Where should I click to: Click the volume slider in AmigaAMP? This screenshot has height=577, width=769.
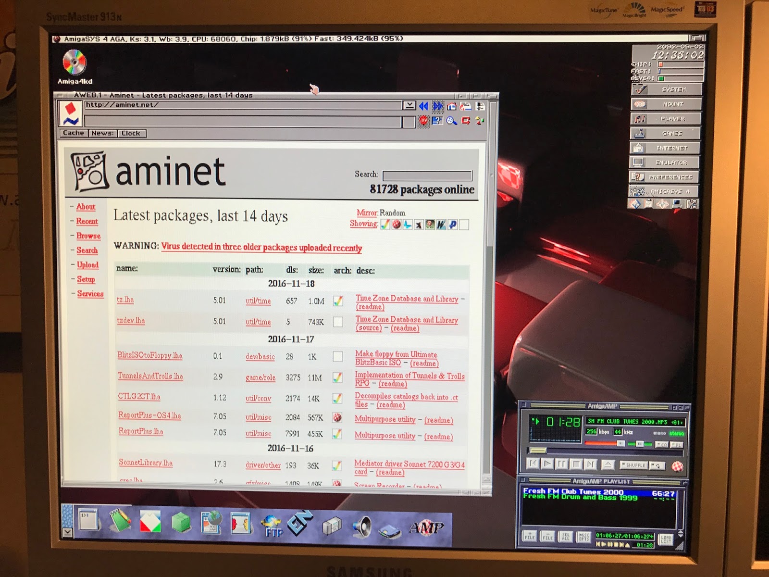tap(605, 443)
